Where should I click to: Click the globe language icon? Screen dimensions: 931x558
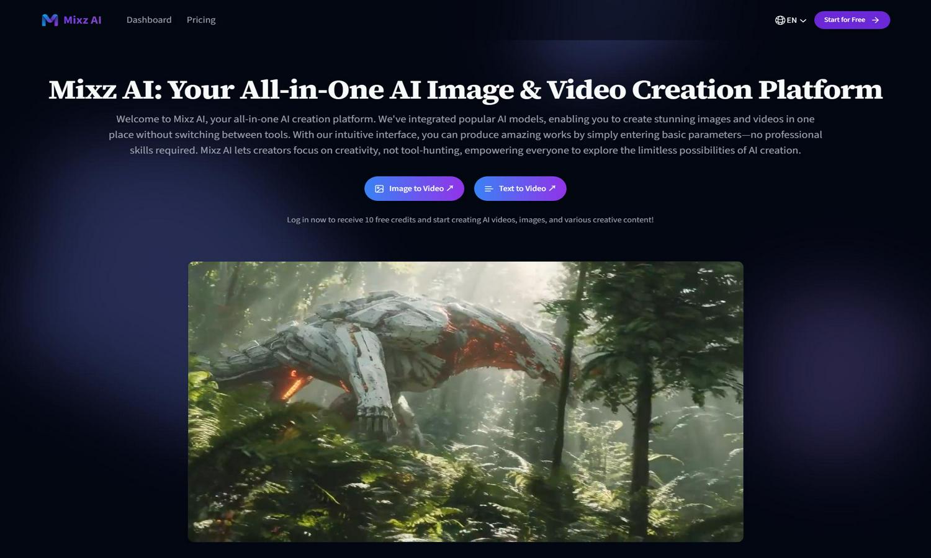click(x=780, y=20)
